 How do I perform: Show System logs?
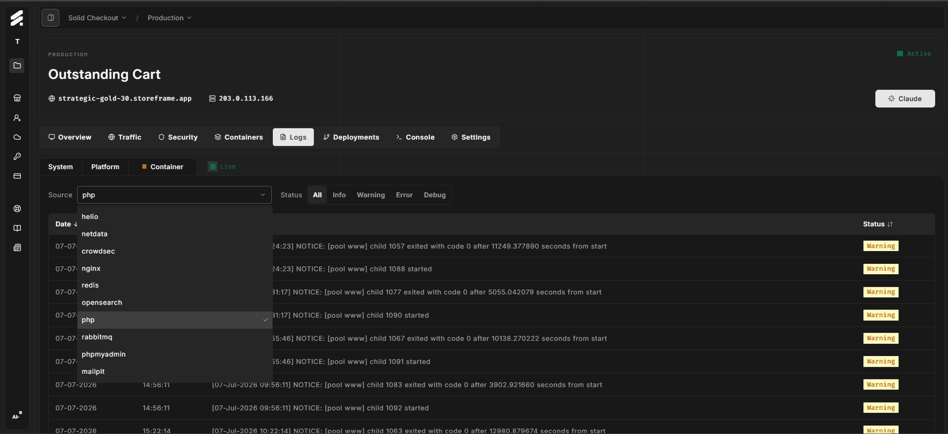click(x=60, y=167)
